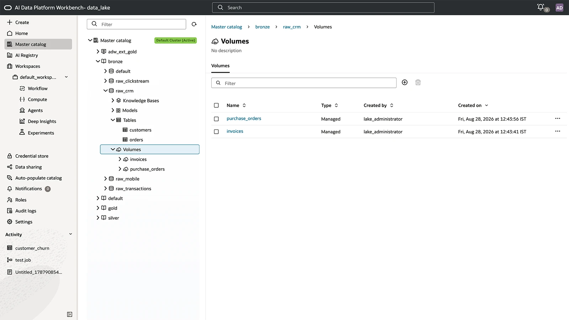Click the delete volume trash icon
Viewport: 569px width, 320px height.
pyautogui.click(x=418, y=82)
